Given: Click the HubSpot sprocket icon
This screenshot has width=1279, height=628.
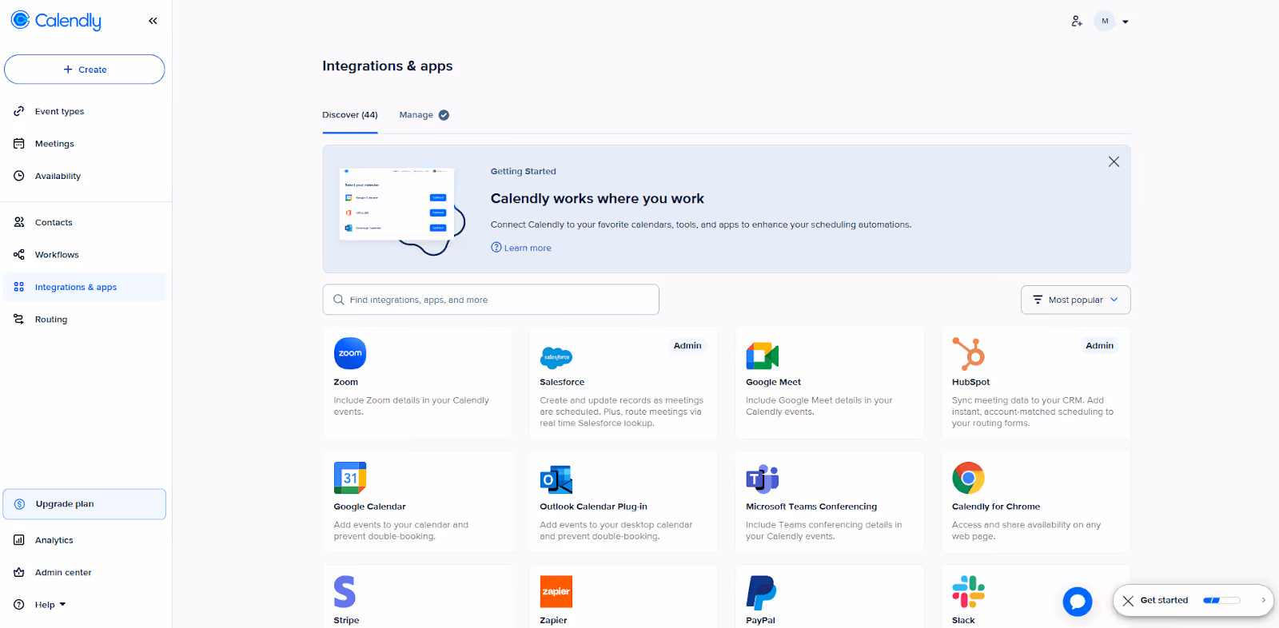Looking at the screenshot, I should click(968, 353).
